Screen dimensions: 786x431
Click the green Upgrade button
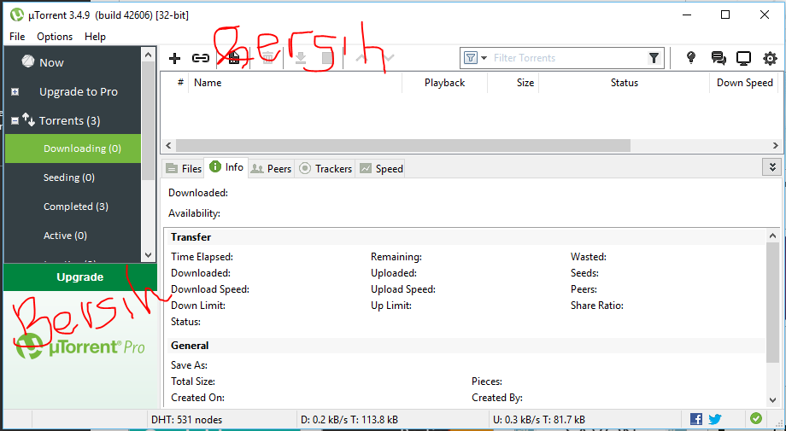(80, 277)
